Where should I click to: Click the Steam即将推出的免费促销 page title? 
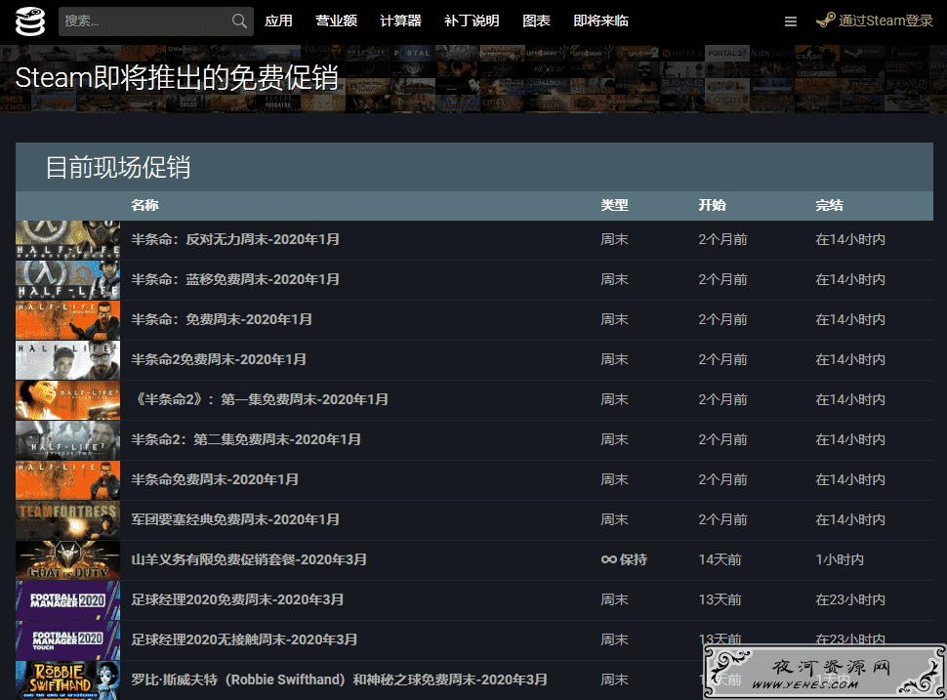(x=177, y=77)
